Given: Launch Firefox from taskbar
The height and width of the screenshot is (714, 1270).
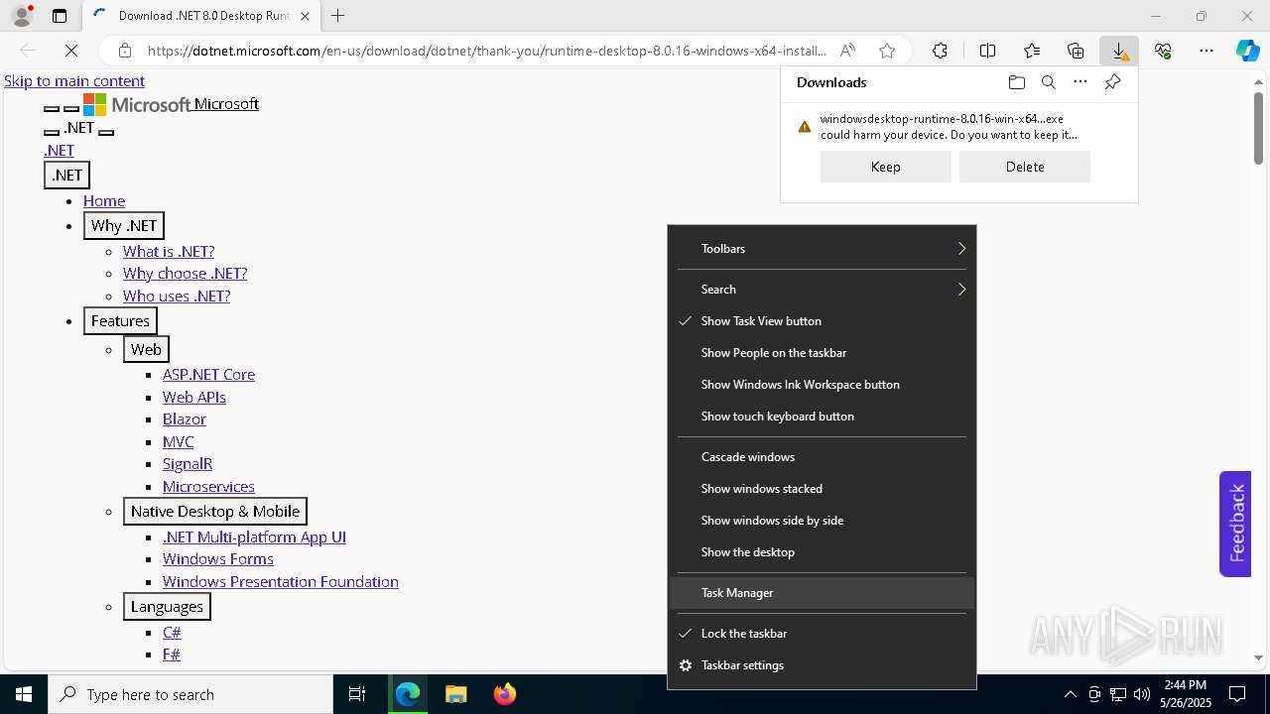Looking at the screenshot, I should pyautogui.click(x=505, y=694).
